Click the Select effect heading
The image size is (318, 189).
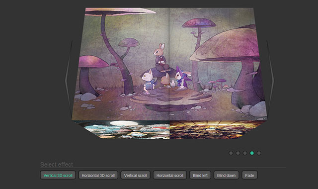[x=57, y=165]
